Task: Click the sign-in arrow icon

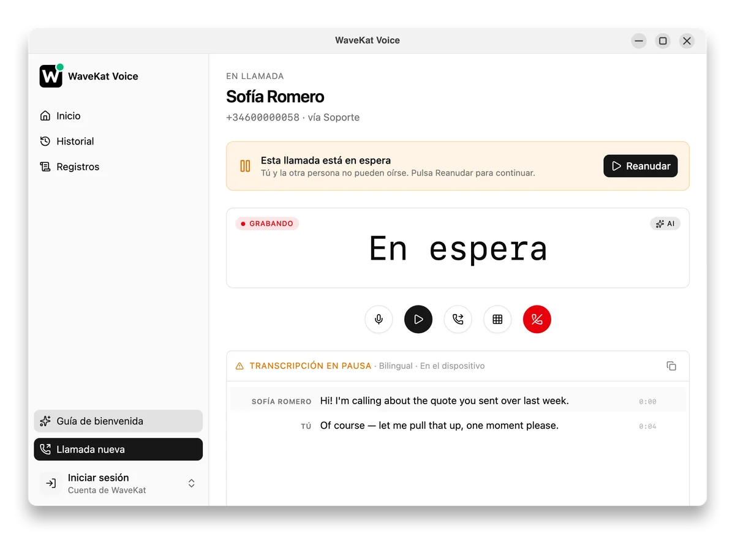Action: coord(51,483)
